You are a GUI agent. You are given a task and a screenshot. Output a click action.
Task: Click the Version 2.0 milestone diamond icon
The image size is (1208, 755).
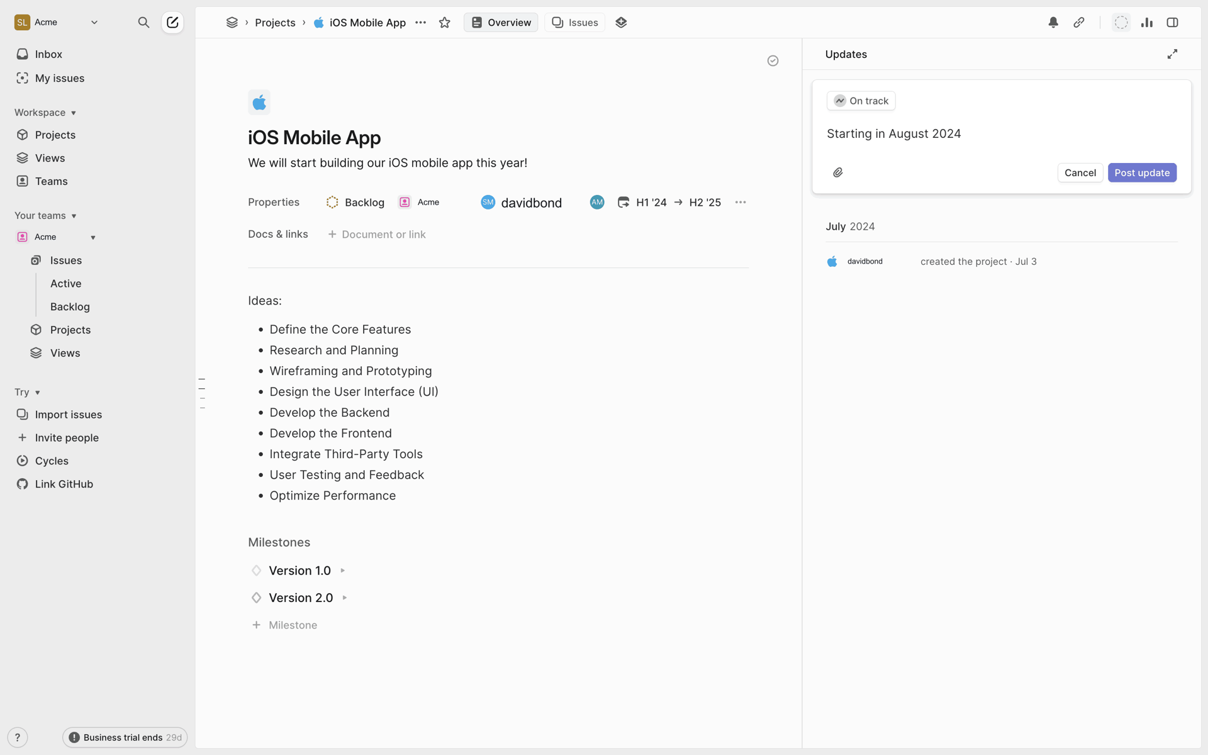pyautogui.click(x=256, y=598)
